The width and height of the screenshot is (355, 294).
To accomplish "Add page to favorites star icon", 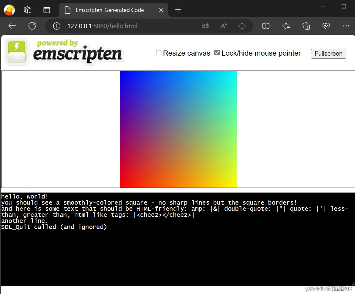I will click(242, 26).
